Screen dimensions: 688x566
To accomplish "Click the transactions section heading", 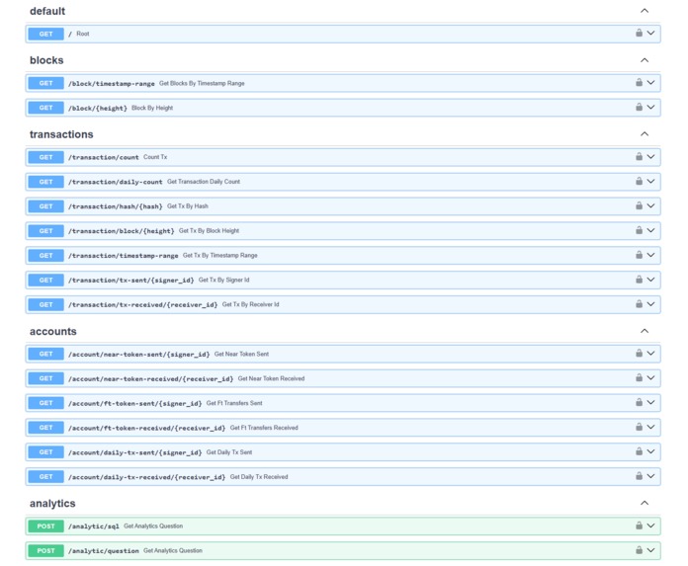I will pos(61,134).
